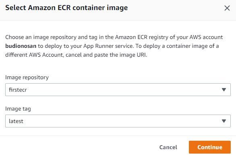Select the firstecr repository field

tap(118, 90)
